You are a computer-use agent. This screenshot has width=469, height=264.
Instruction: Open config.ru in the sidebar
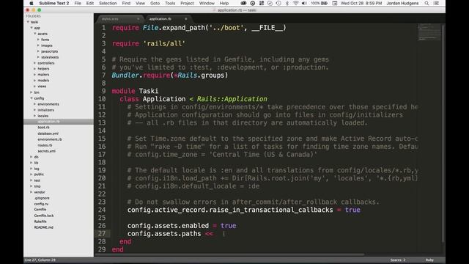click(x=41, y=204)
